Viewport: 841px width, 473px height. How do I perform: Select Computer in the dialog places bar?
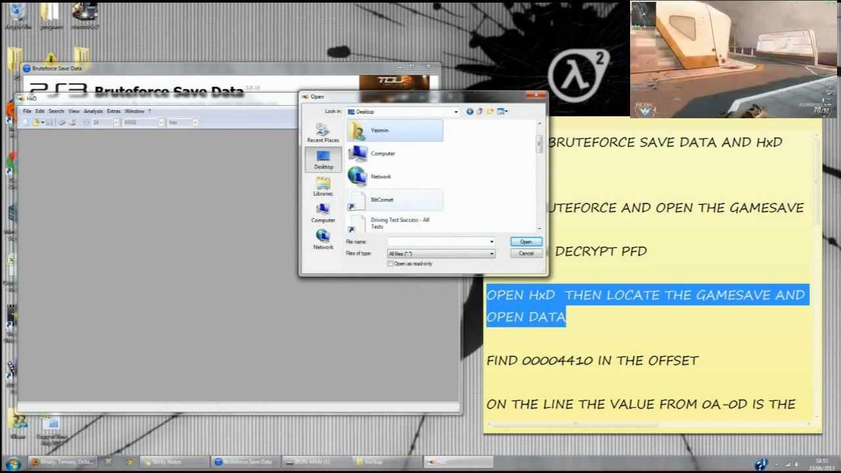323,214
